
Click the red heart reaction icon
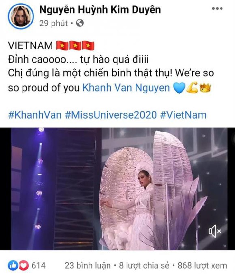[x=24, y=266]
